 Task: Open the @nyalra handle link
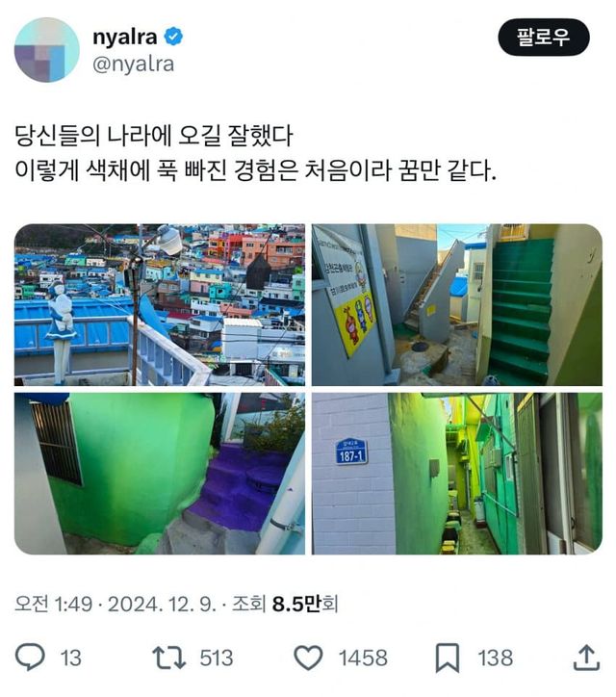[133, 64]
